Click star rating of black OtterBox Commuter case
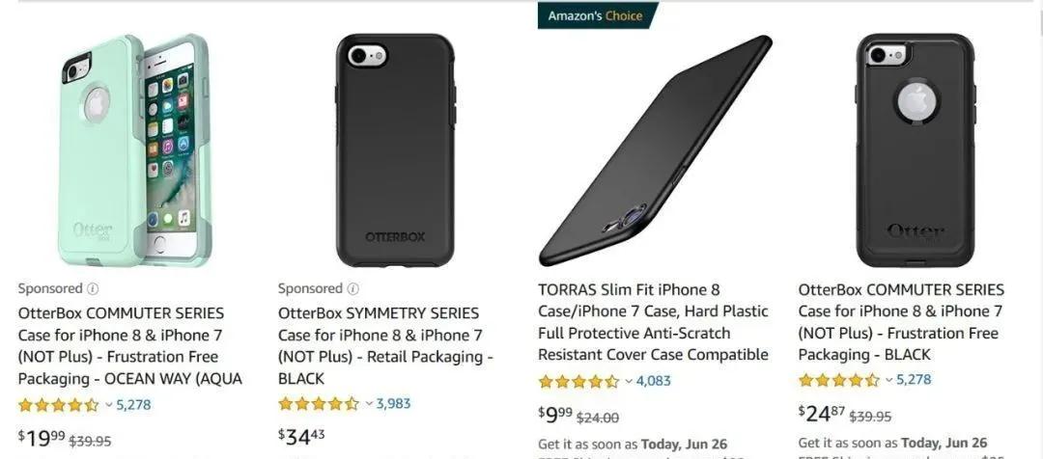The width and height of the screenshot is (1043, 459). tap(838, 380)
